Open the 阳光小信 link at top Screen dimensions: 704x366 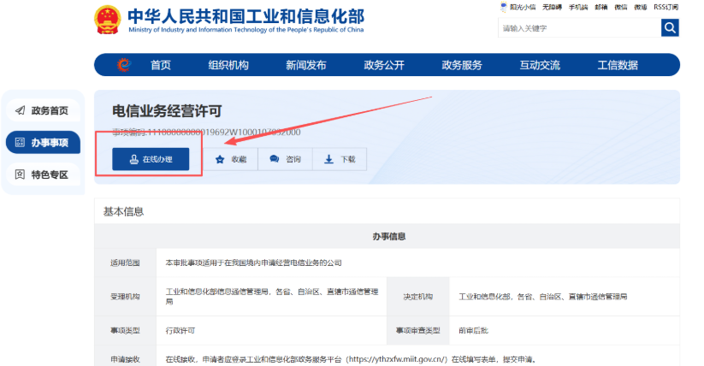coord(523,7)
